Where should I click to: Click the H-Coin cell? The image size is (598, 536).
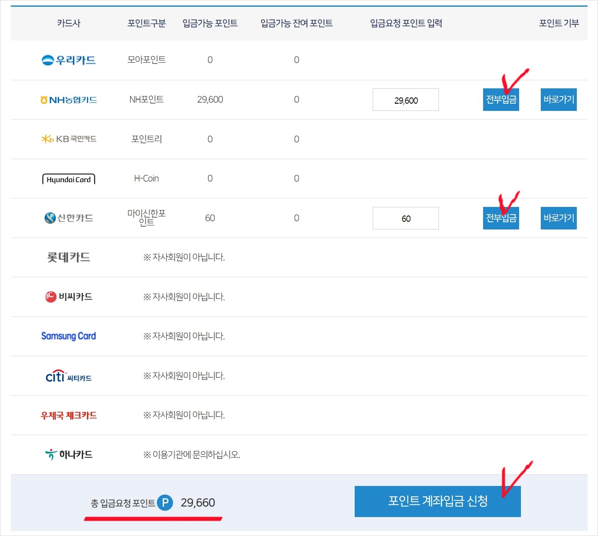[146, 179]
